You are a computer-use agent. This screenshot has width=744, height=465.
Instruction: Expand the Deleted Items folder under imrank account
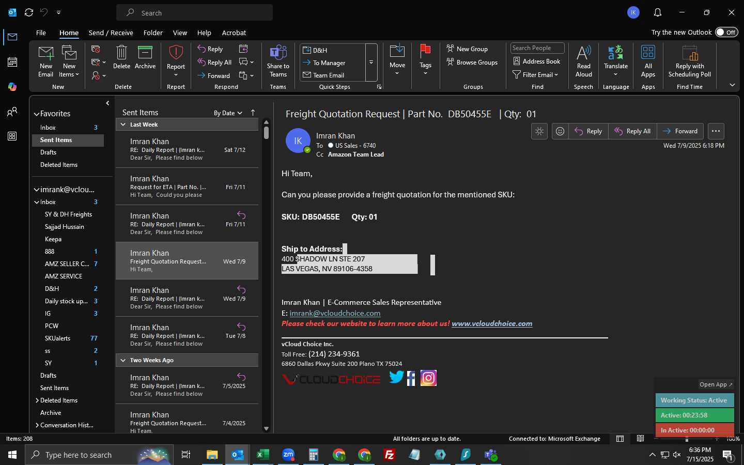coord(37,400)
